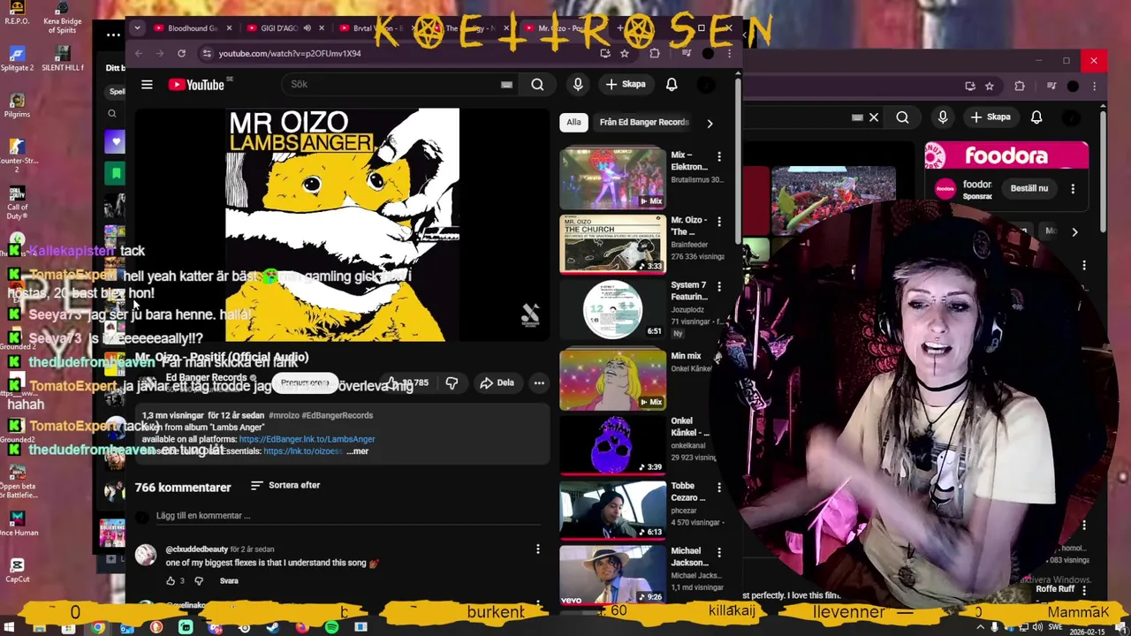Click Skapa button in front YouTube window
Screen dimensions: 1131x636
pos(626,84)
